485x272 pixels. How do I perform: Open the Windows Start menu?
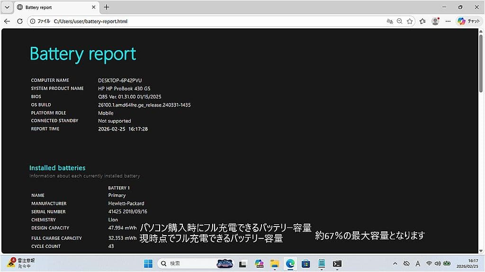point(148,263)
